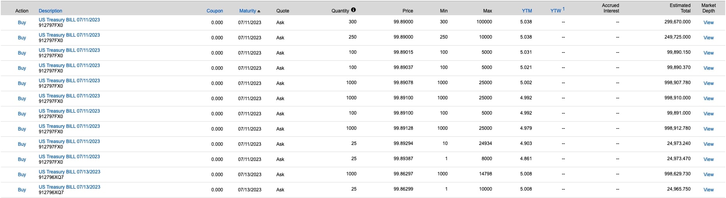726x198 pixels.
Task: Buy the Treasury Bill priced 99.89387
Action: click(x=22, y=159)
